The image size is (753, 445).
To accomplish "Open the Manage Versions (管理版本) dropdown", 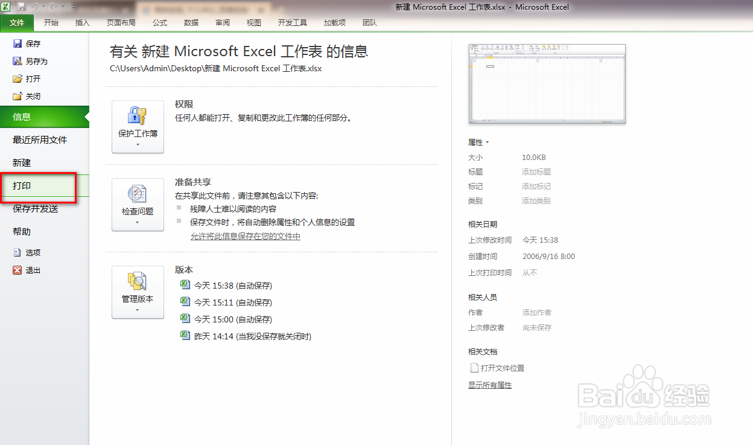I will click(138, 292).
